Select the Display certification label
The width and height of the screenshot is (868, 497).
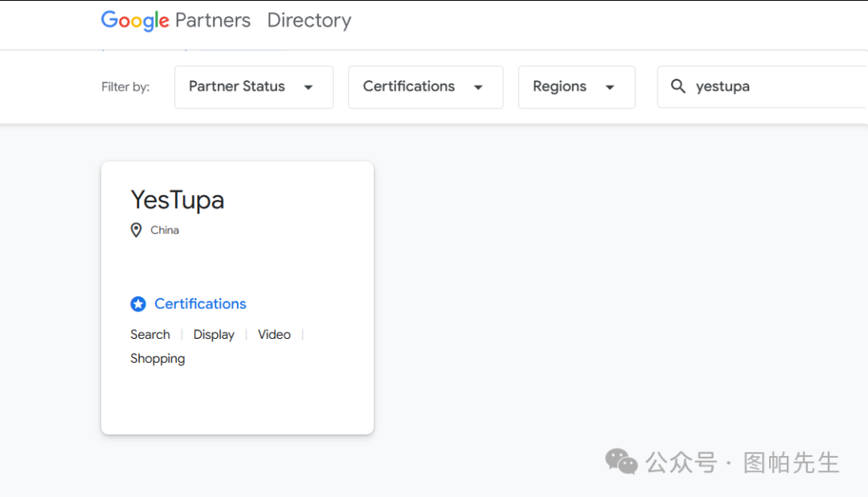click(214, 335)
